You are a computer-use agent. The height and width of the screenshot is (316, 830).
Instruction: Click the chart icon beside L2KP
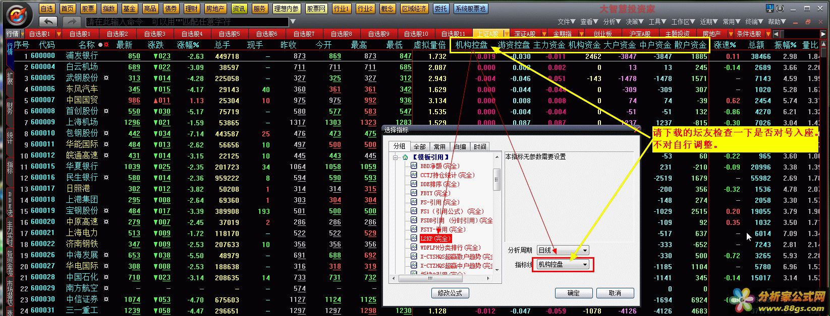[x=414, y=239]
